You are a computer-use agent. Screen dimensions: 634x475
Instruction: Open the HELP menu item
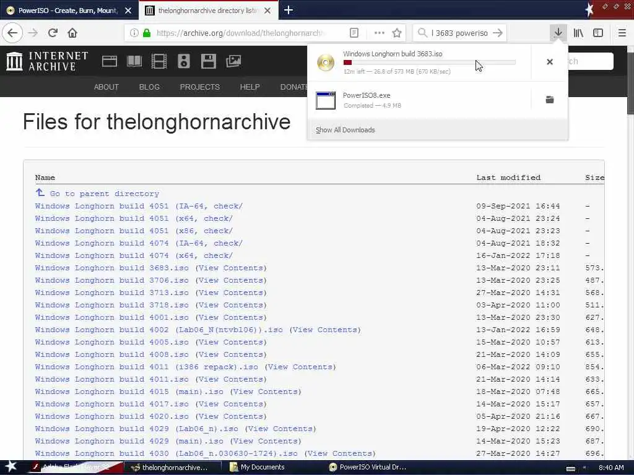point(250,87)
